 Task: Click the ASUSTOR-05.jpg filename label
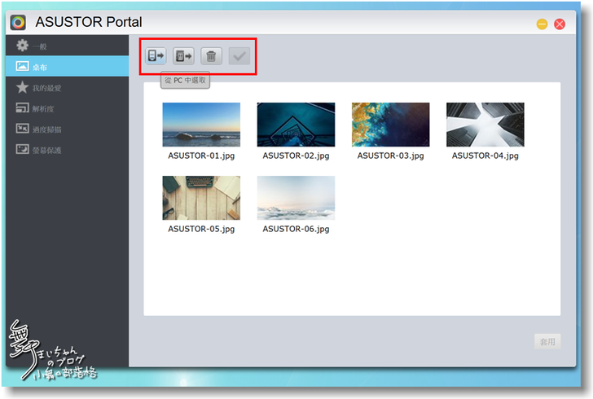tap(201, 229)
